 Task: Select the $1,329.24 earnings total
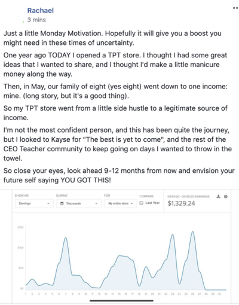pos(181,203)
